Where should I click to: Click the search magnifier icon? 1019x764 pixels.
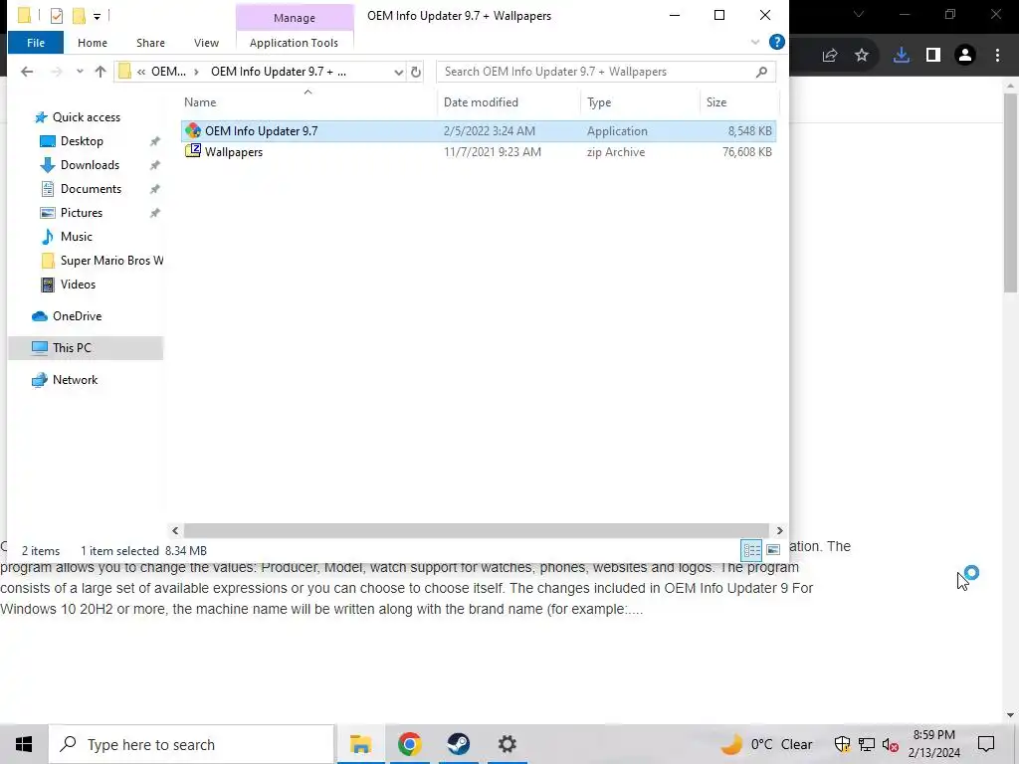(x=761, y=72)
